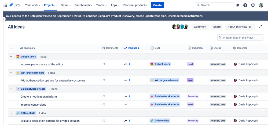Open insights for Create a notification platform

127,97
